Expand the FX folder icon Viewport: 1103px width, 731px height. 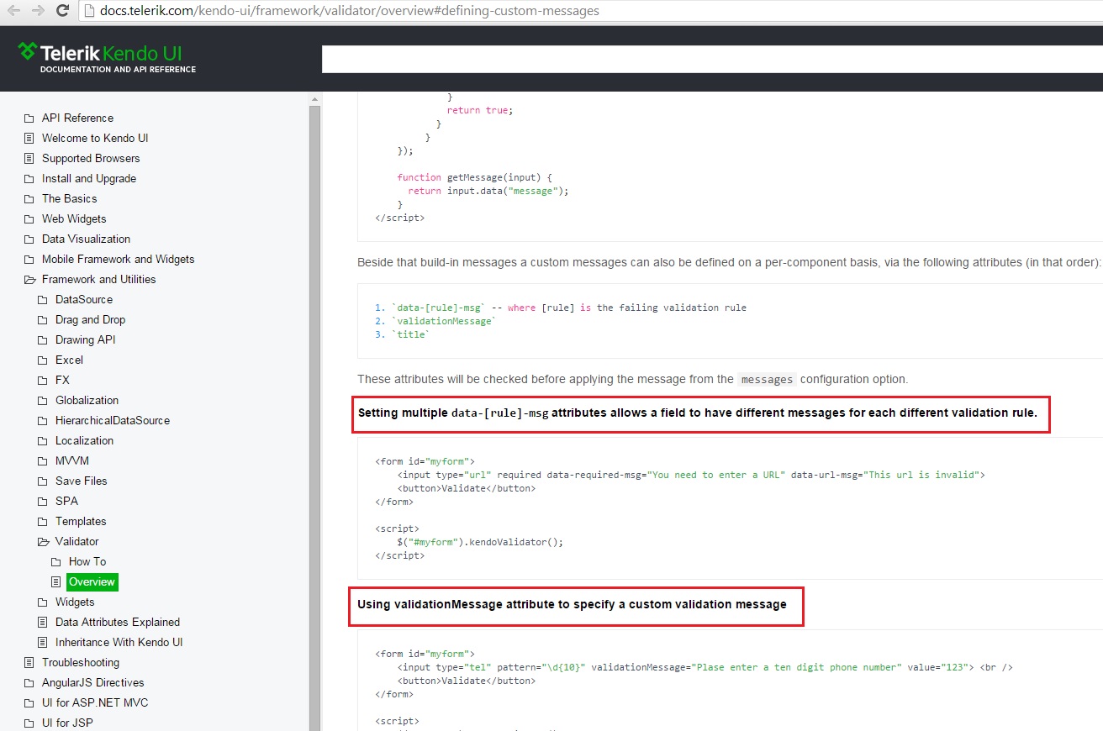[x=42, y=381]
